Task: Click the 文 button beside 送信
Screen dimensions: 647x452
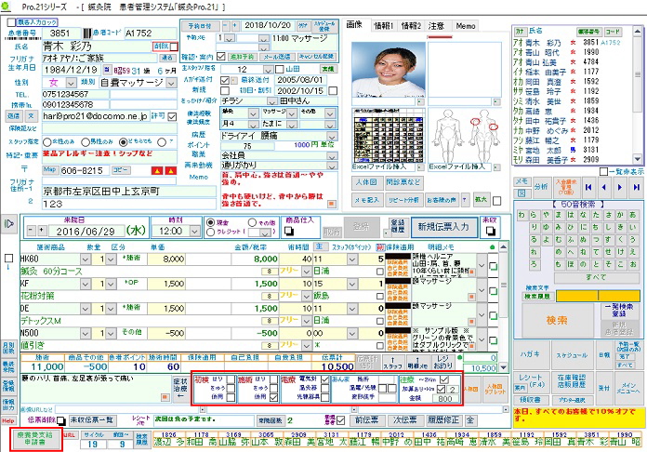Action: pyautogui.click(x=32, y=116)
